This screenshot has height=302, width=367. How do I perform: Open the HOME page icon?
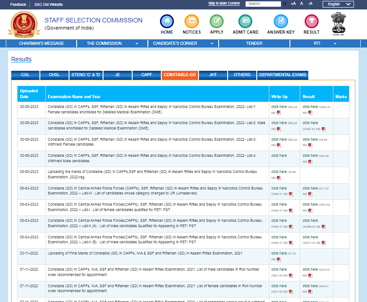point(167,21)
